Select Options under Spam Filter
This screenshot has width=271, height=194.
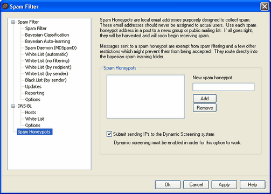tap(33, 100)
